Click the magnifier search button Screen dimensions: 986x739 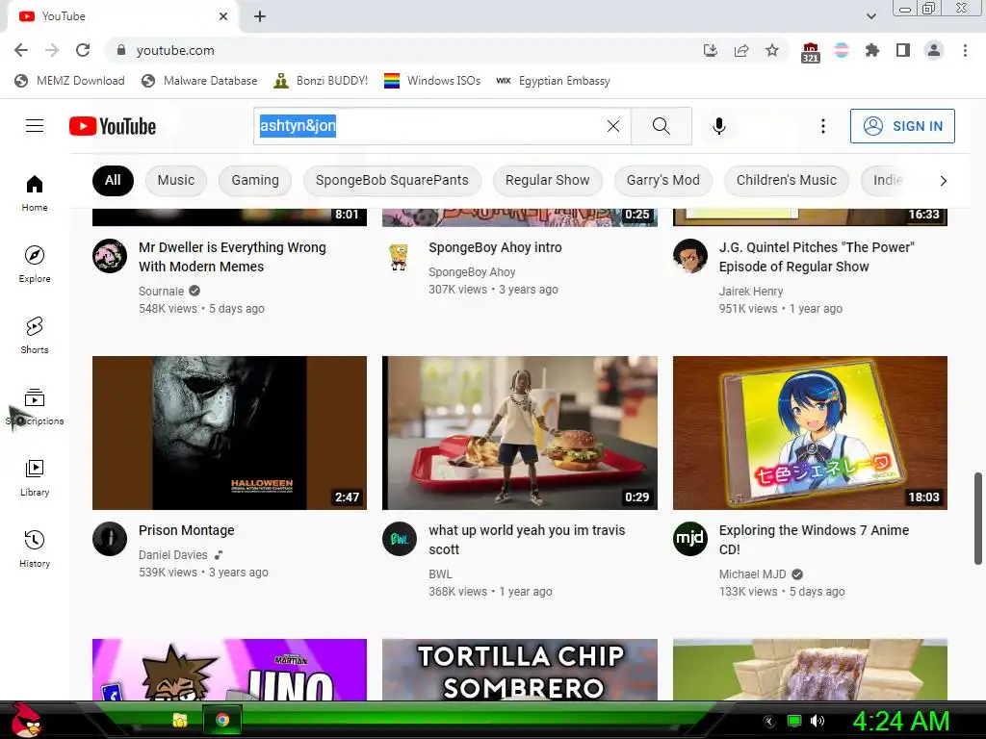(x=661, y=126)
